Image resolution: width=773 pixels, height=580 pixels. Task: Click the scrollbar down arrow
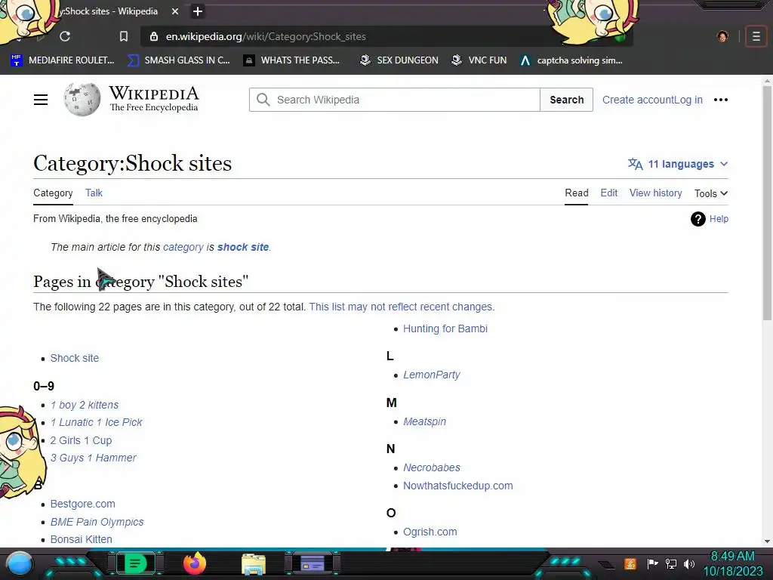coord(767,541)
